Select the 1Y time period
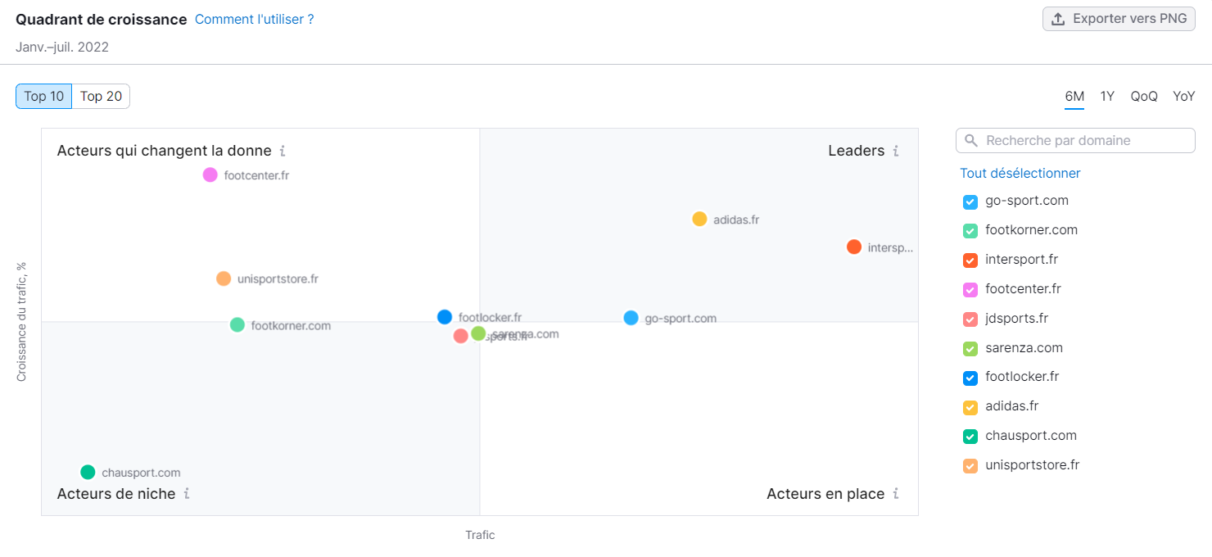1212x557 pixels. (1107, 96)
